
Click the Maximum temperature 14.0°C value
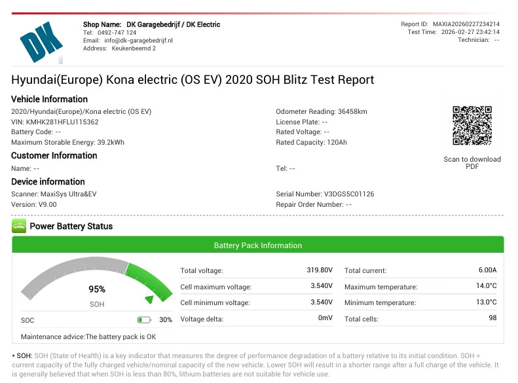click(487, 286)
